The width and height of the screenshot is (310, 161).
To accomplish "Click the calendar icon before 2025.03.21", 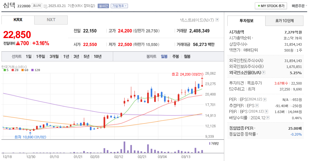I will 46,6.
